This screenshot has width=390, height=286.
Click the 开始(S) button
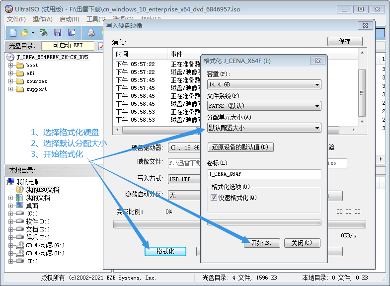[x=262, y=243]
